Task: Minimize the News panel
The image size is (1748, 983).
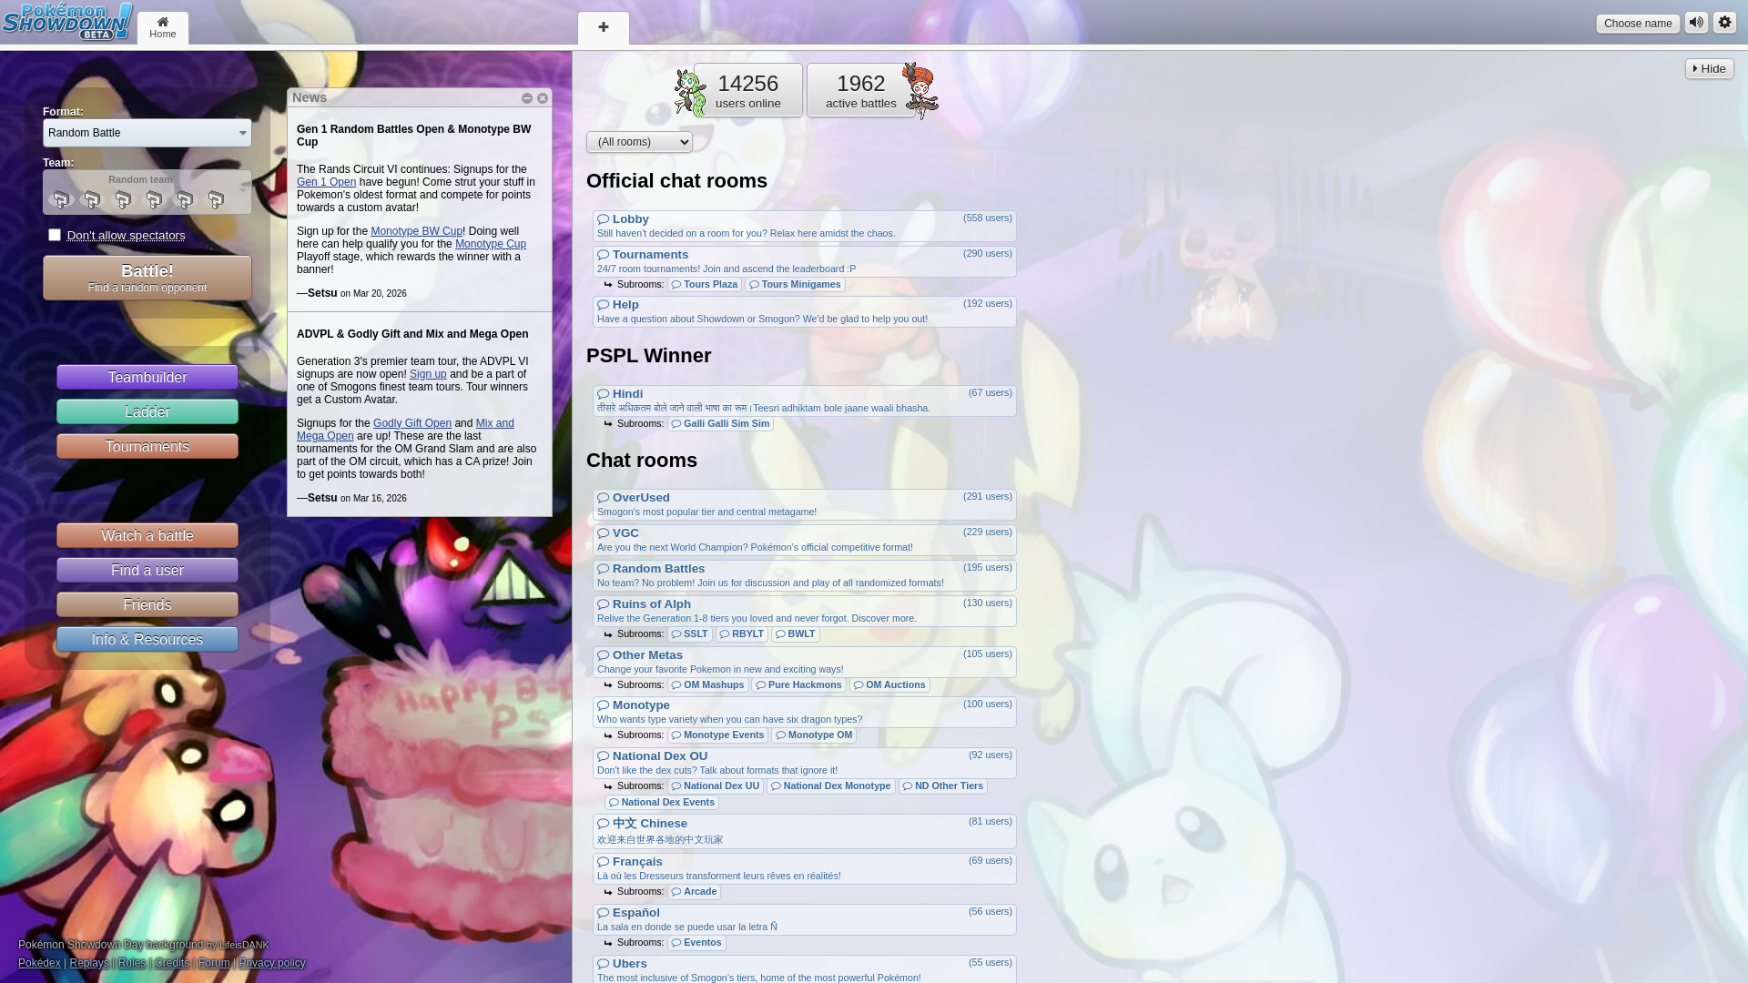Action: point(527,98)
